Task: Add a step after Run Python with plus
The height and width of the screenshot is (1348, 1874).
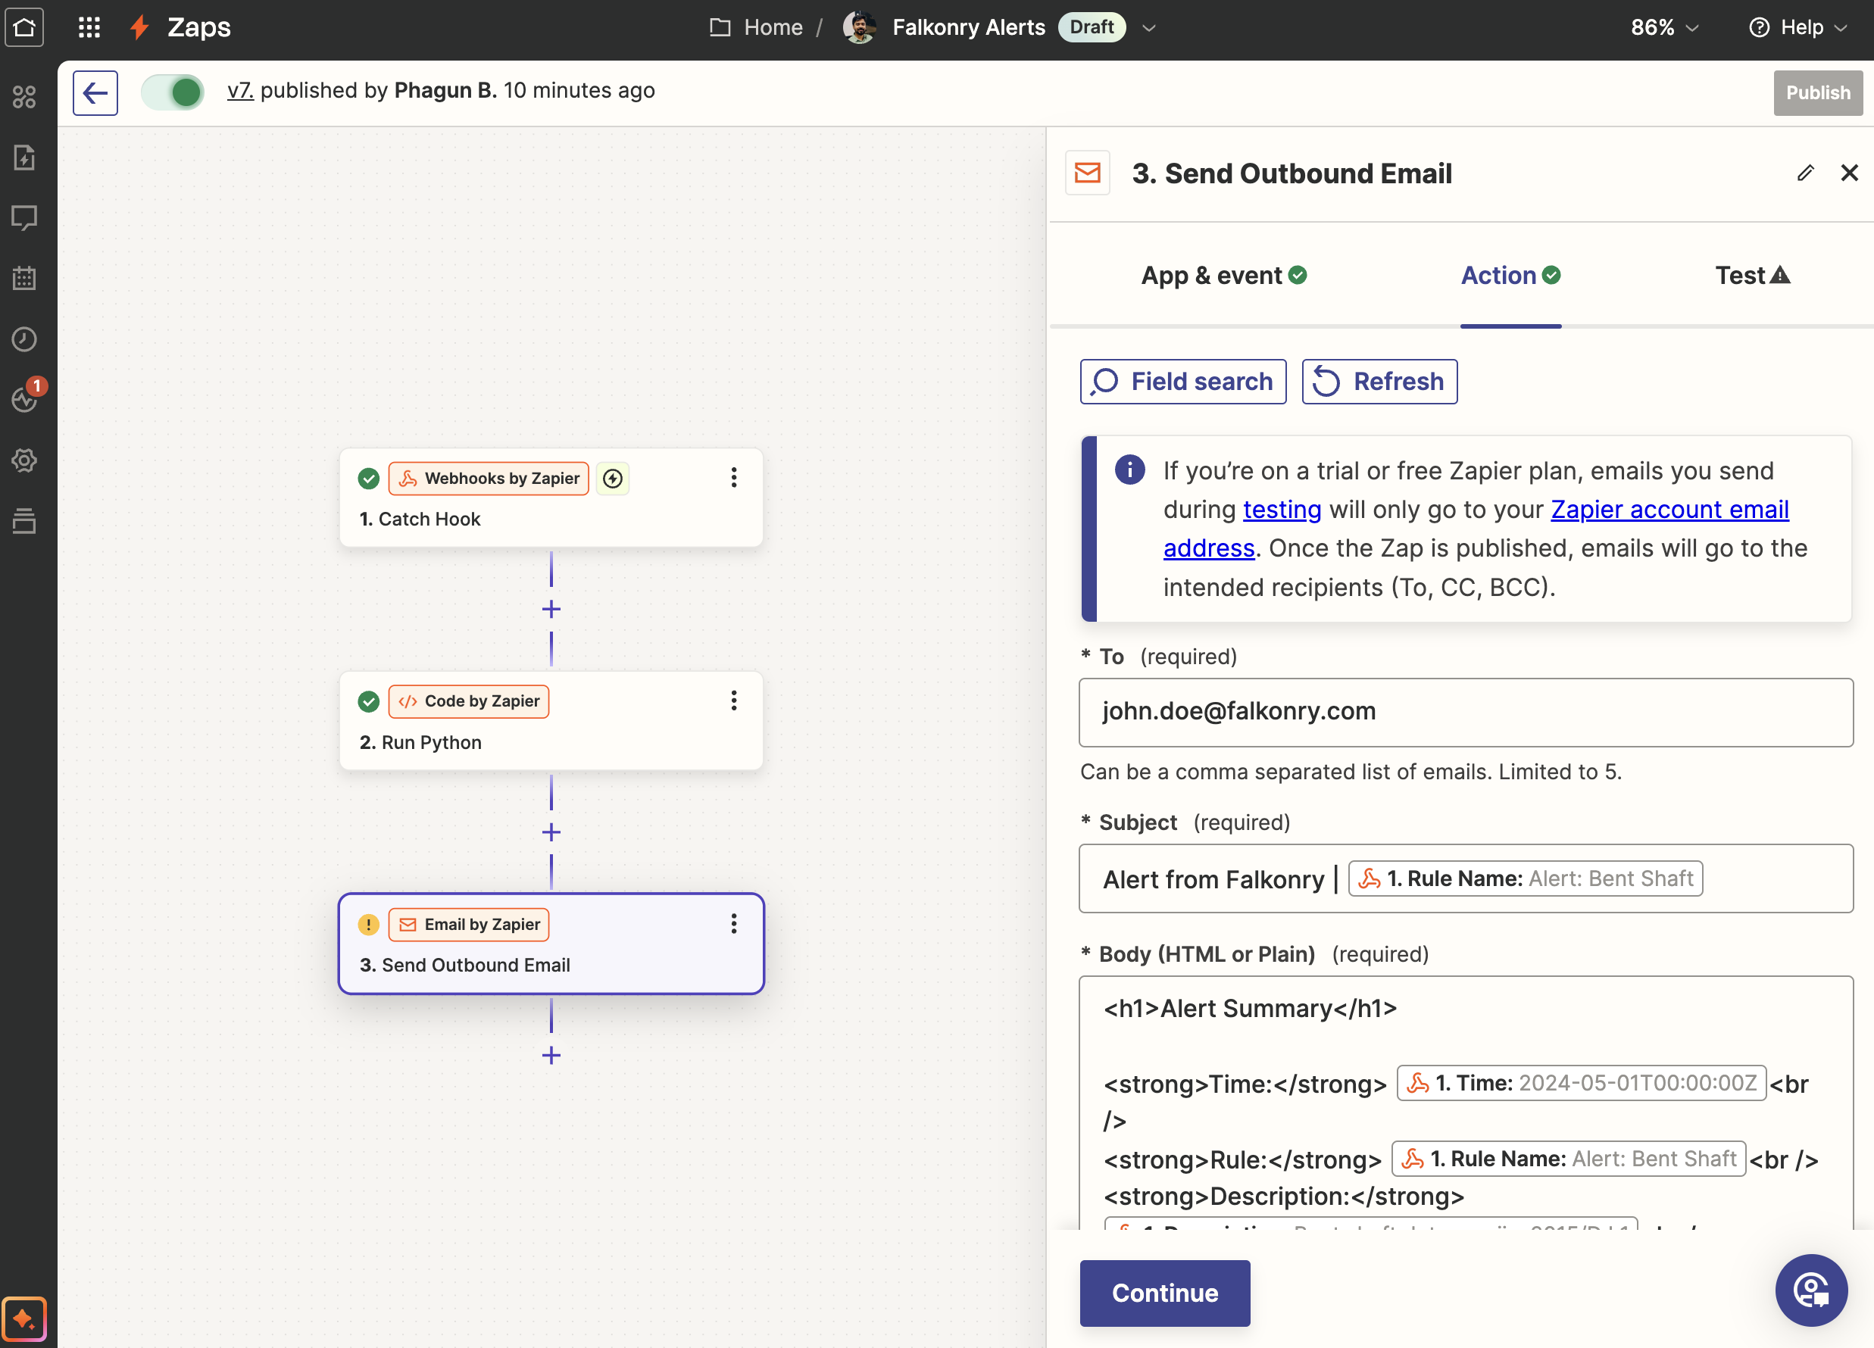Action: pyautogui.click(x=551, y=832)
